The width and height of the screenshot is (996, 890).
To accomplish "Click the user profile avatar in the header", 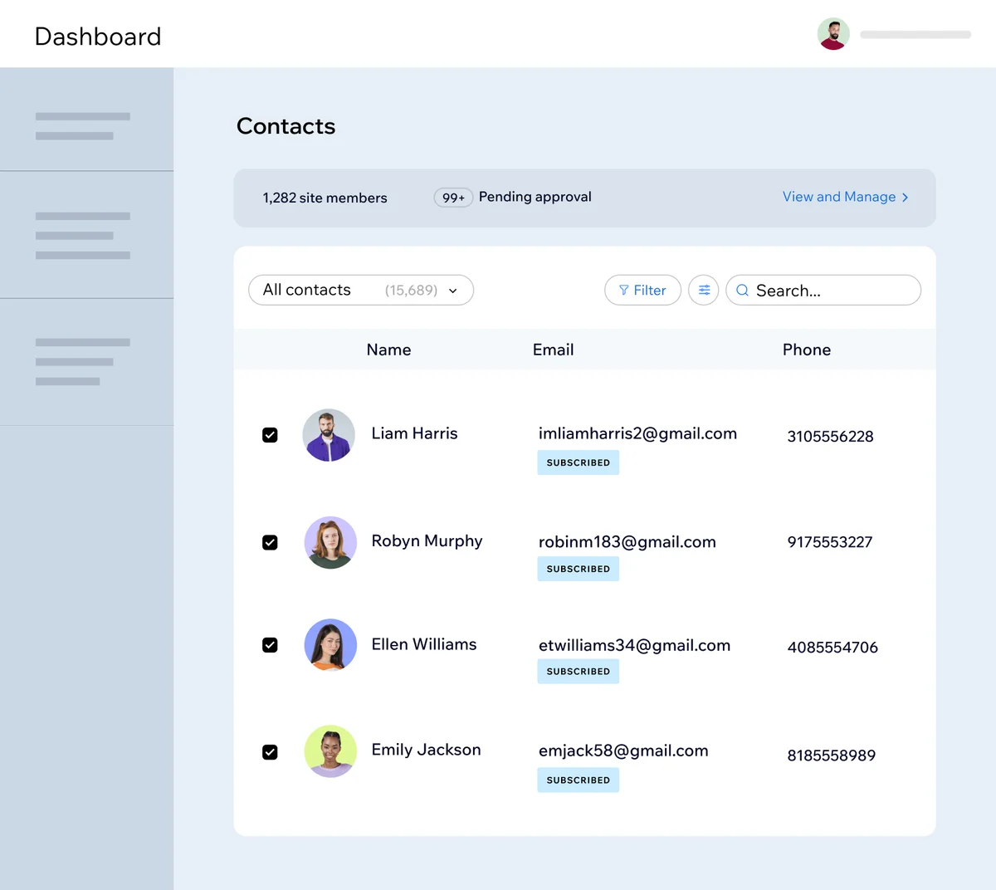I will click(833, 33).
